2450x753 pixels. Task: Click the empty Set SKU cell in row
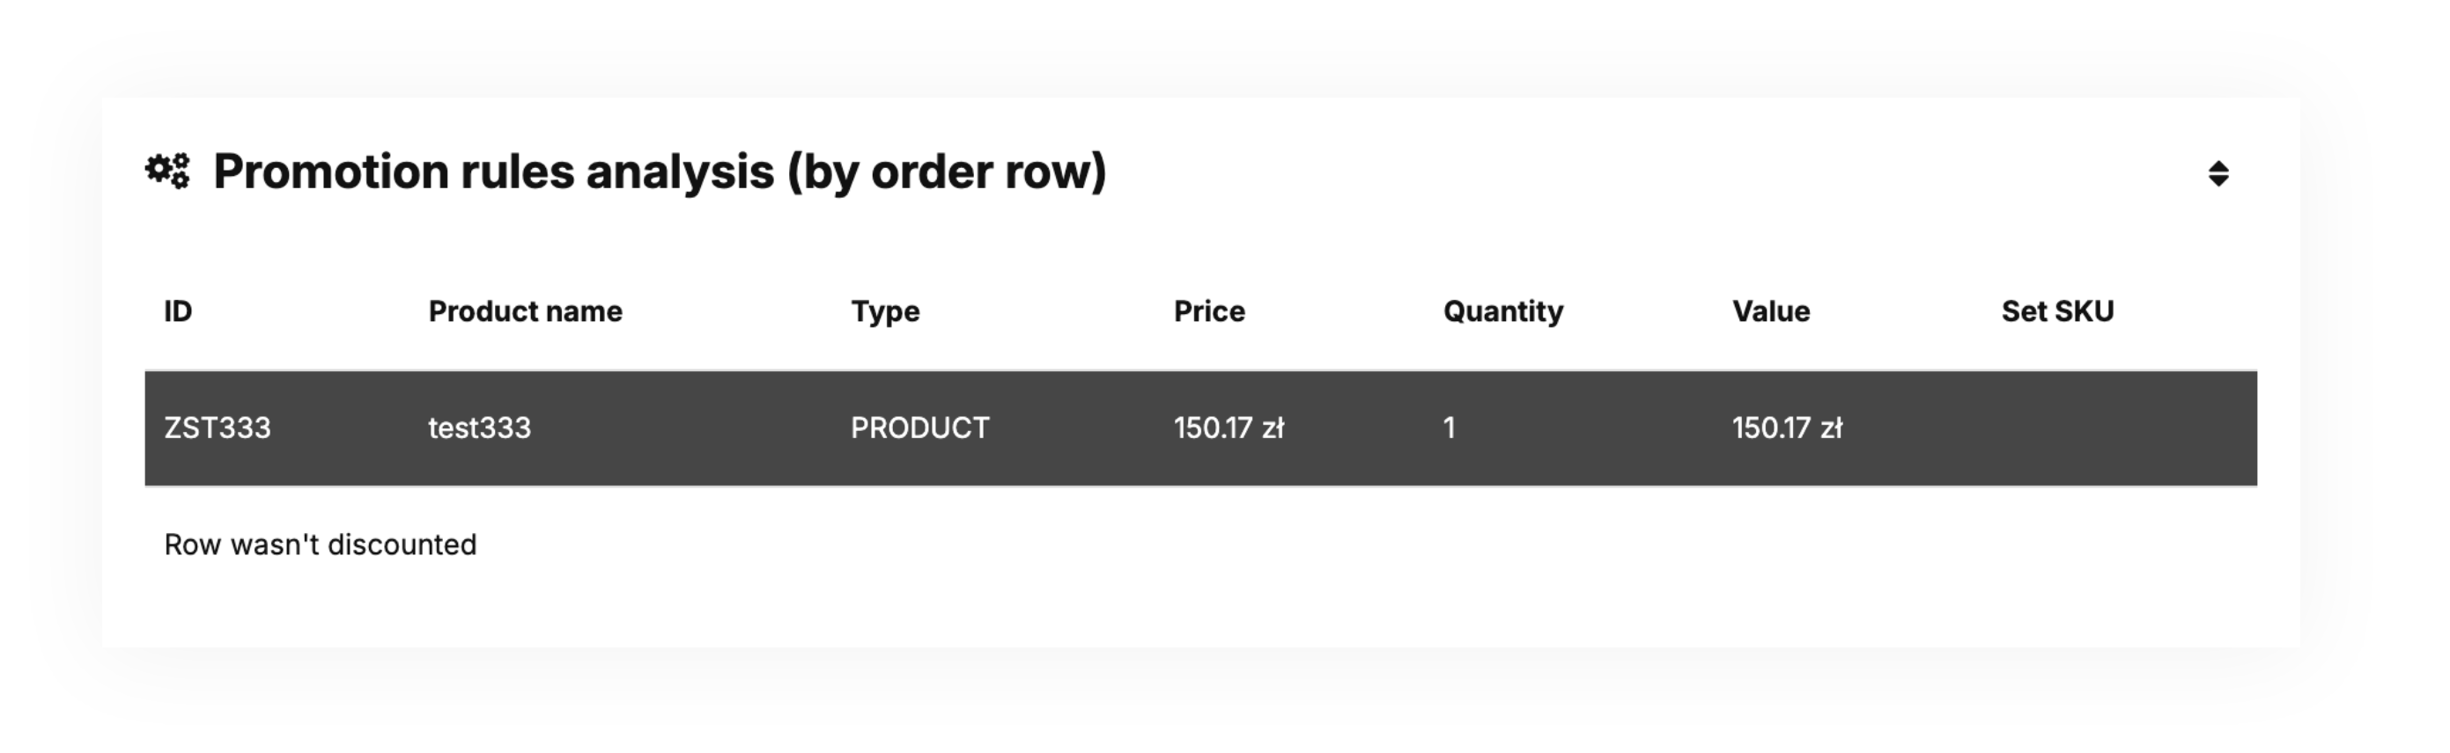point(2092,428)
